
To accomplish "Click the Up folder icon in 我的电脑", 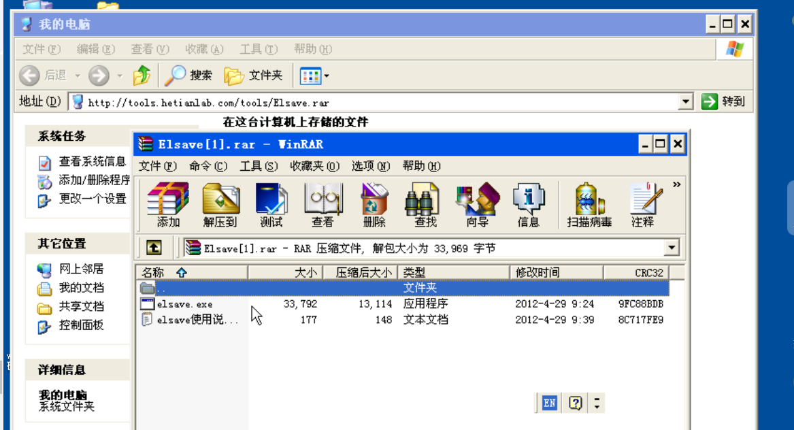I will [142, 76].
